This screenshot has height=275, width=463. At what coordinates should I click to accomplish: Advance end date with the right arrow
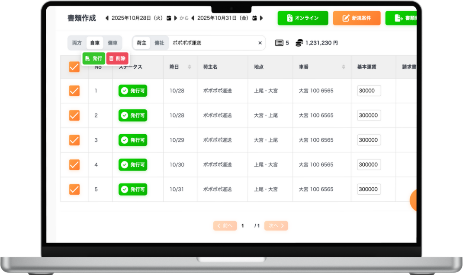261,18
